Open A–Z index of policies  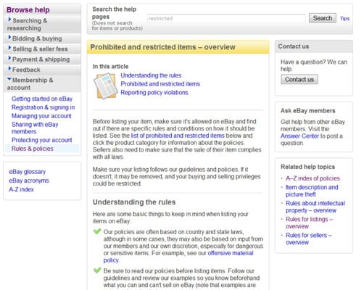click(313, 178)
